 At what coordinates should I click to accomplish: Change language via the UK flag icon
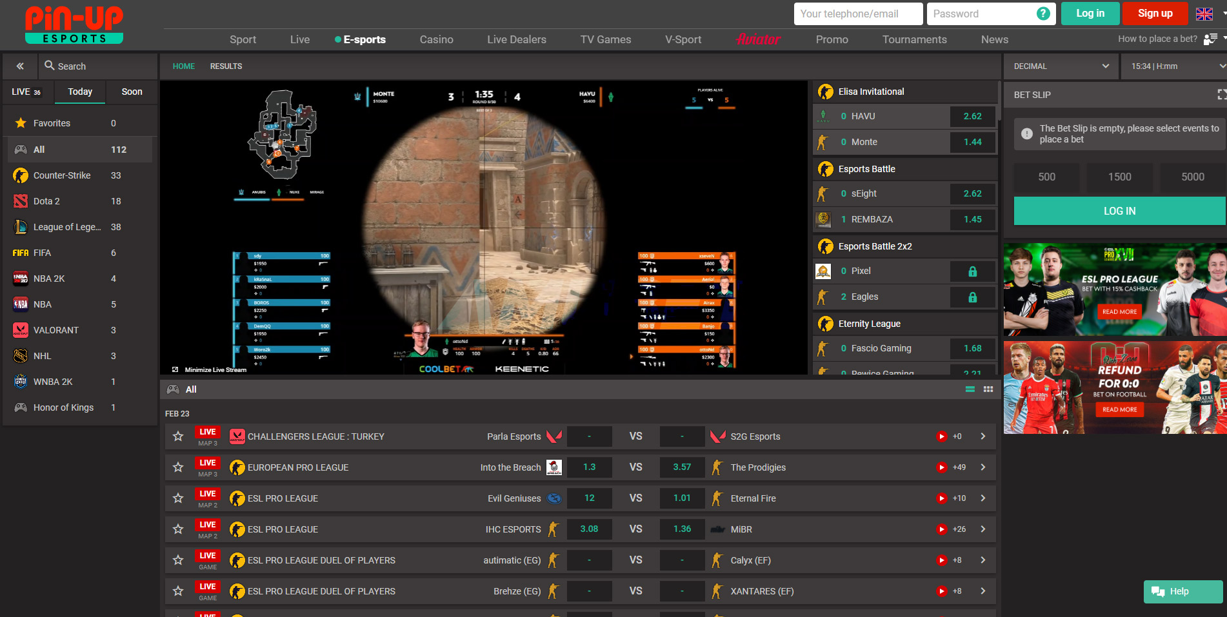(x=1204, y=14)
